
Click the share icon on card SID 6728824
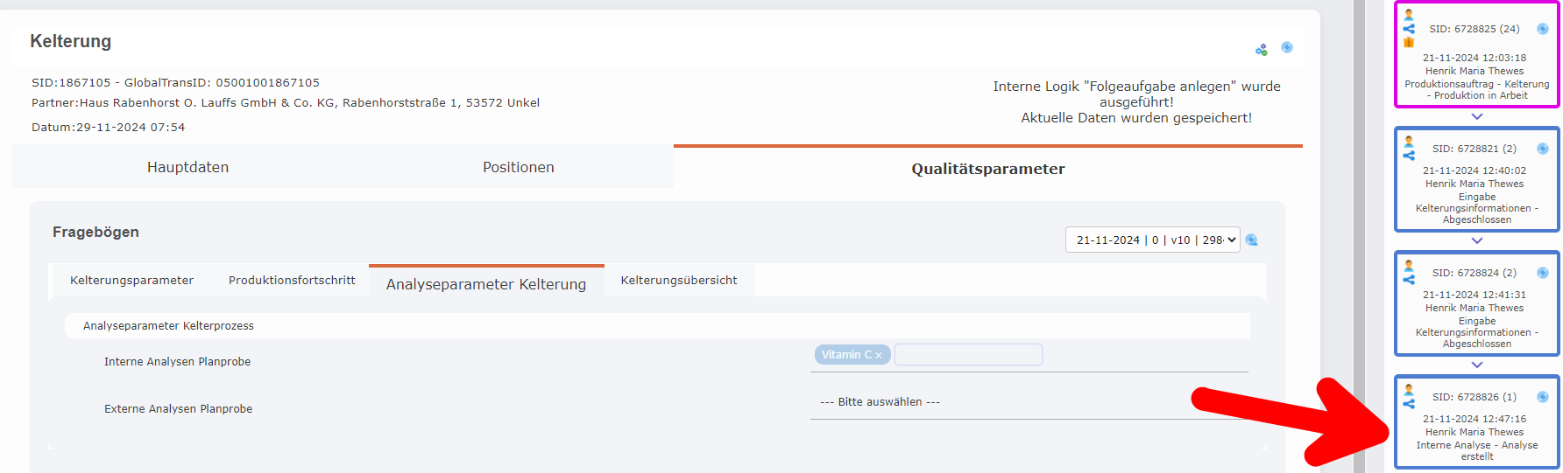click(1409, 280)
